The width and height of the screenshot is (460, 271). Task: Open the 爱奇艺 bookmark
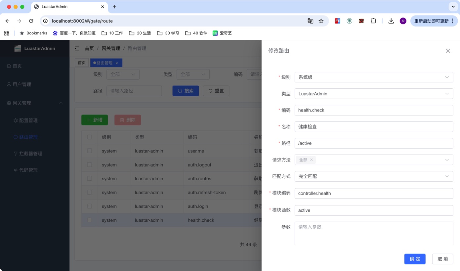coord(222,33)
